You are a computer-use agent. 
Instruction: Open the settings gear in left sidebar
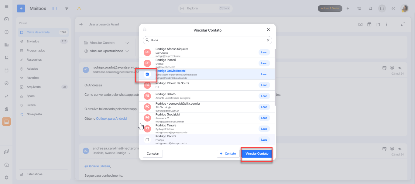click(x=6, y=177)
